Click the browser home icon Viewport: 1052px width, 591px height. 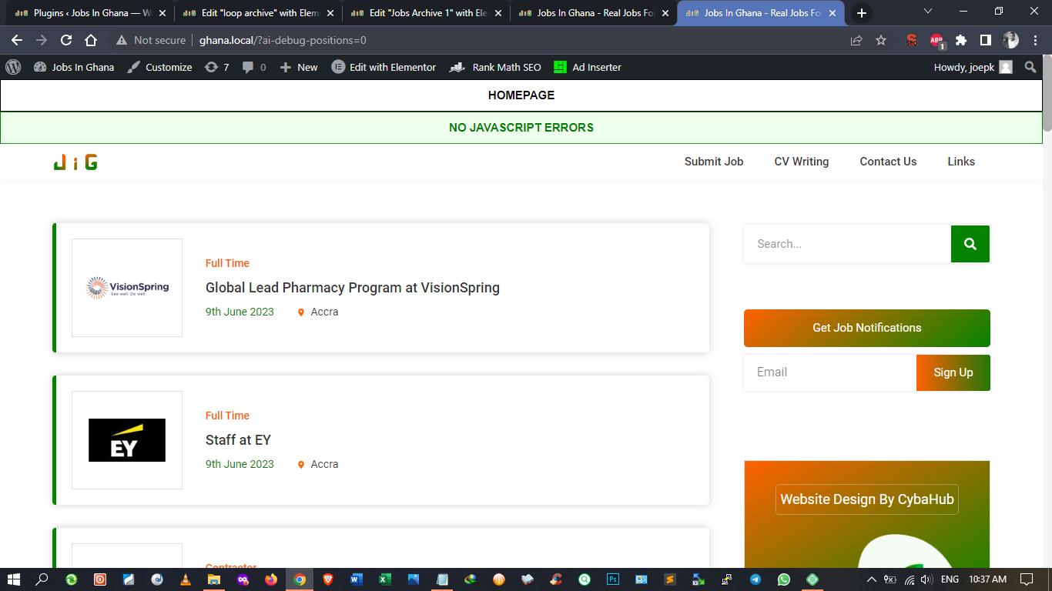point(91,40)
